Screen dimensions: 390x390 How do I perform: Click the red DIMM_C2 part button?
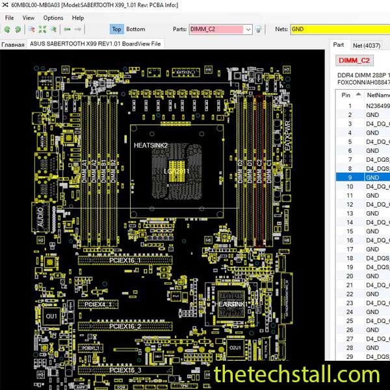[x=354, y=60]
